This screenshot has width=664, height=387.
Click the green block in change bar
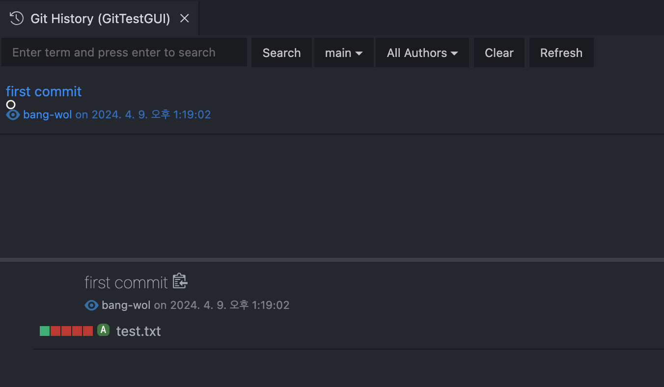45,331
